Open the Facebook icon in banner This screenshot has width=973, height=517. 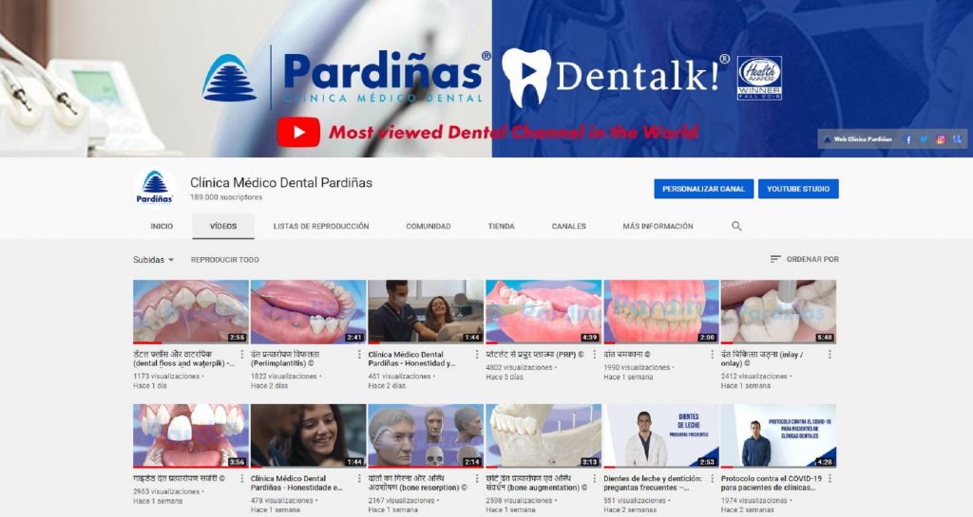pyautogui.click(x=908, y=139)
